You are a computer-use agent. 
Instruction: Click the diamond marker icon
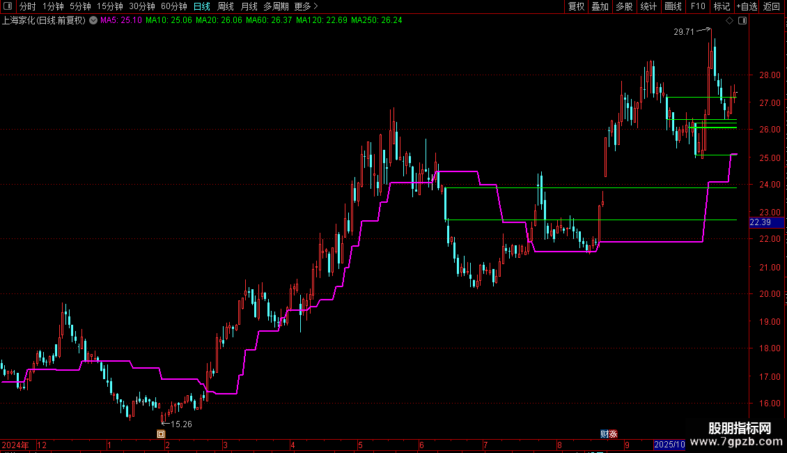click(x=730, y=21)
